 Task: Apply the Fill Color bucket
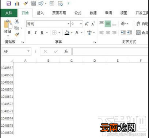tap(67, 32)
